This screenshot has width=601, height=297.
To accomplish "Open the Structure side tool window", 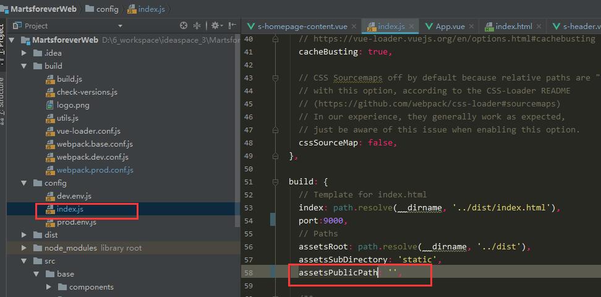I will 2,100.
